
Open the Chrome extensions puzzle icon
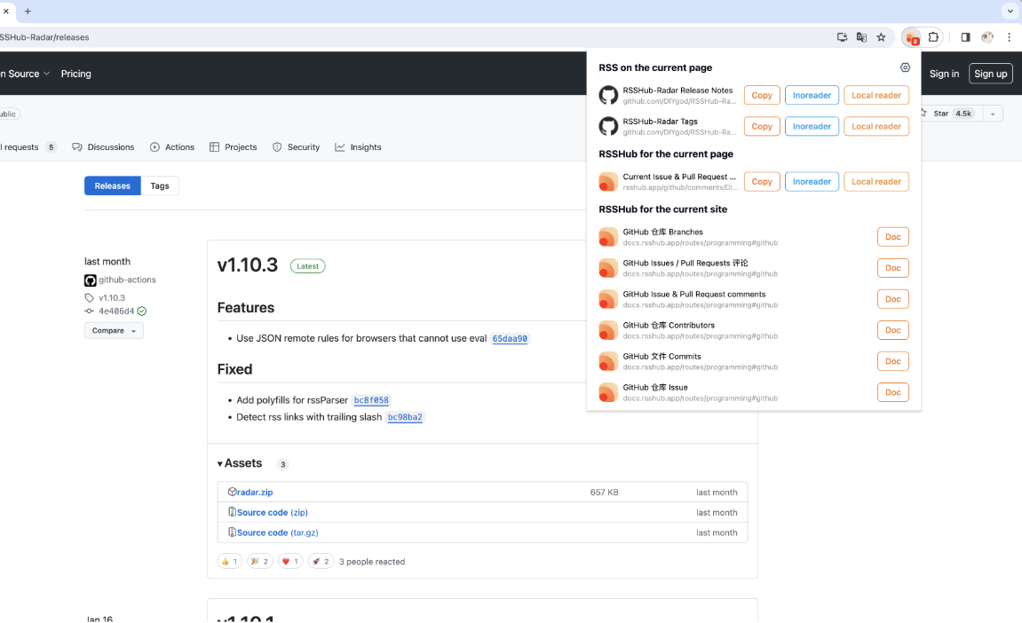point(933,37)
